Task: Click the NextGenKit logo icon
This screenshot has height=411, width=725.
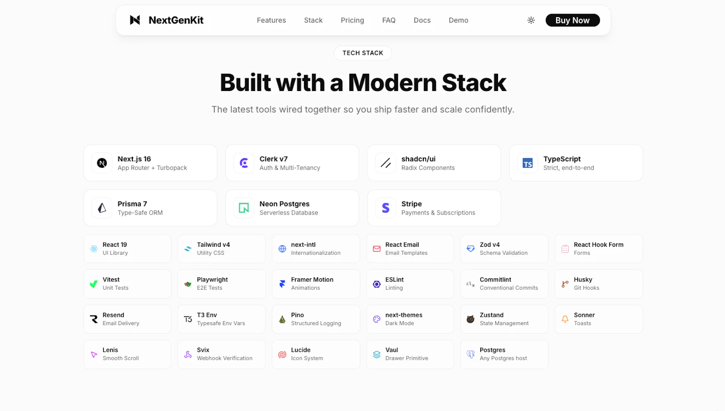Action: (x=135, y=20)
